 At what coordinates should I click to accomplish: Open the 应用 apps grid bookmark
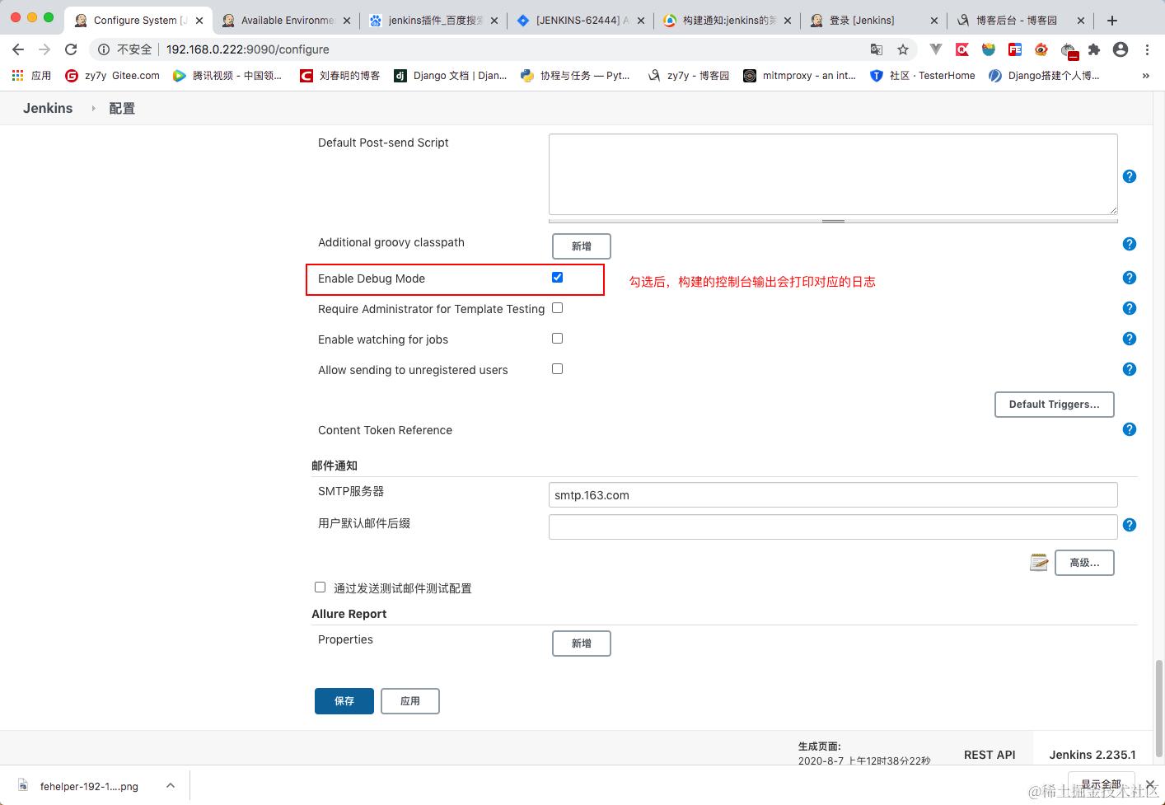coord(31,75)
